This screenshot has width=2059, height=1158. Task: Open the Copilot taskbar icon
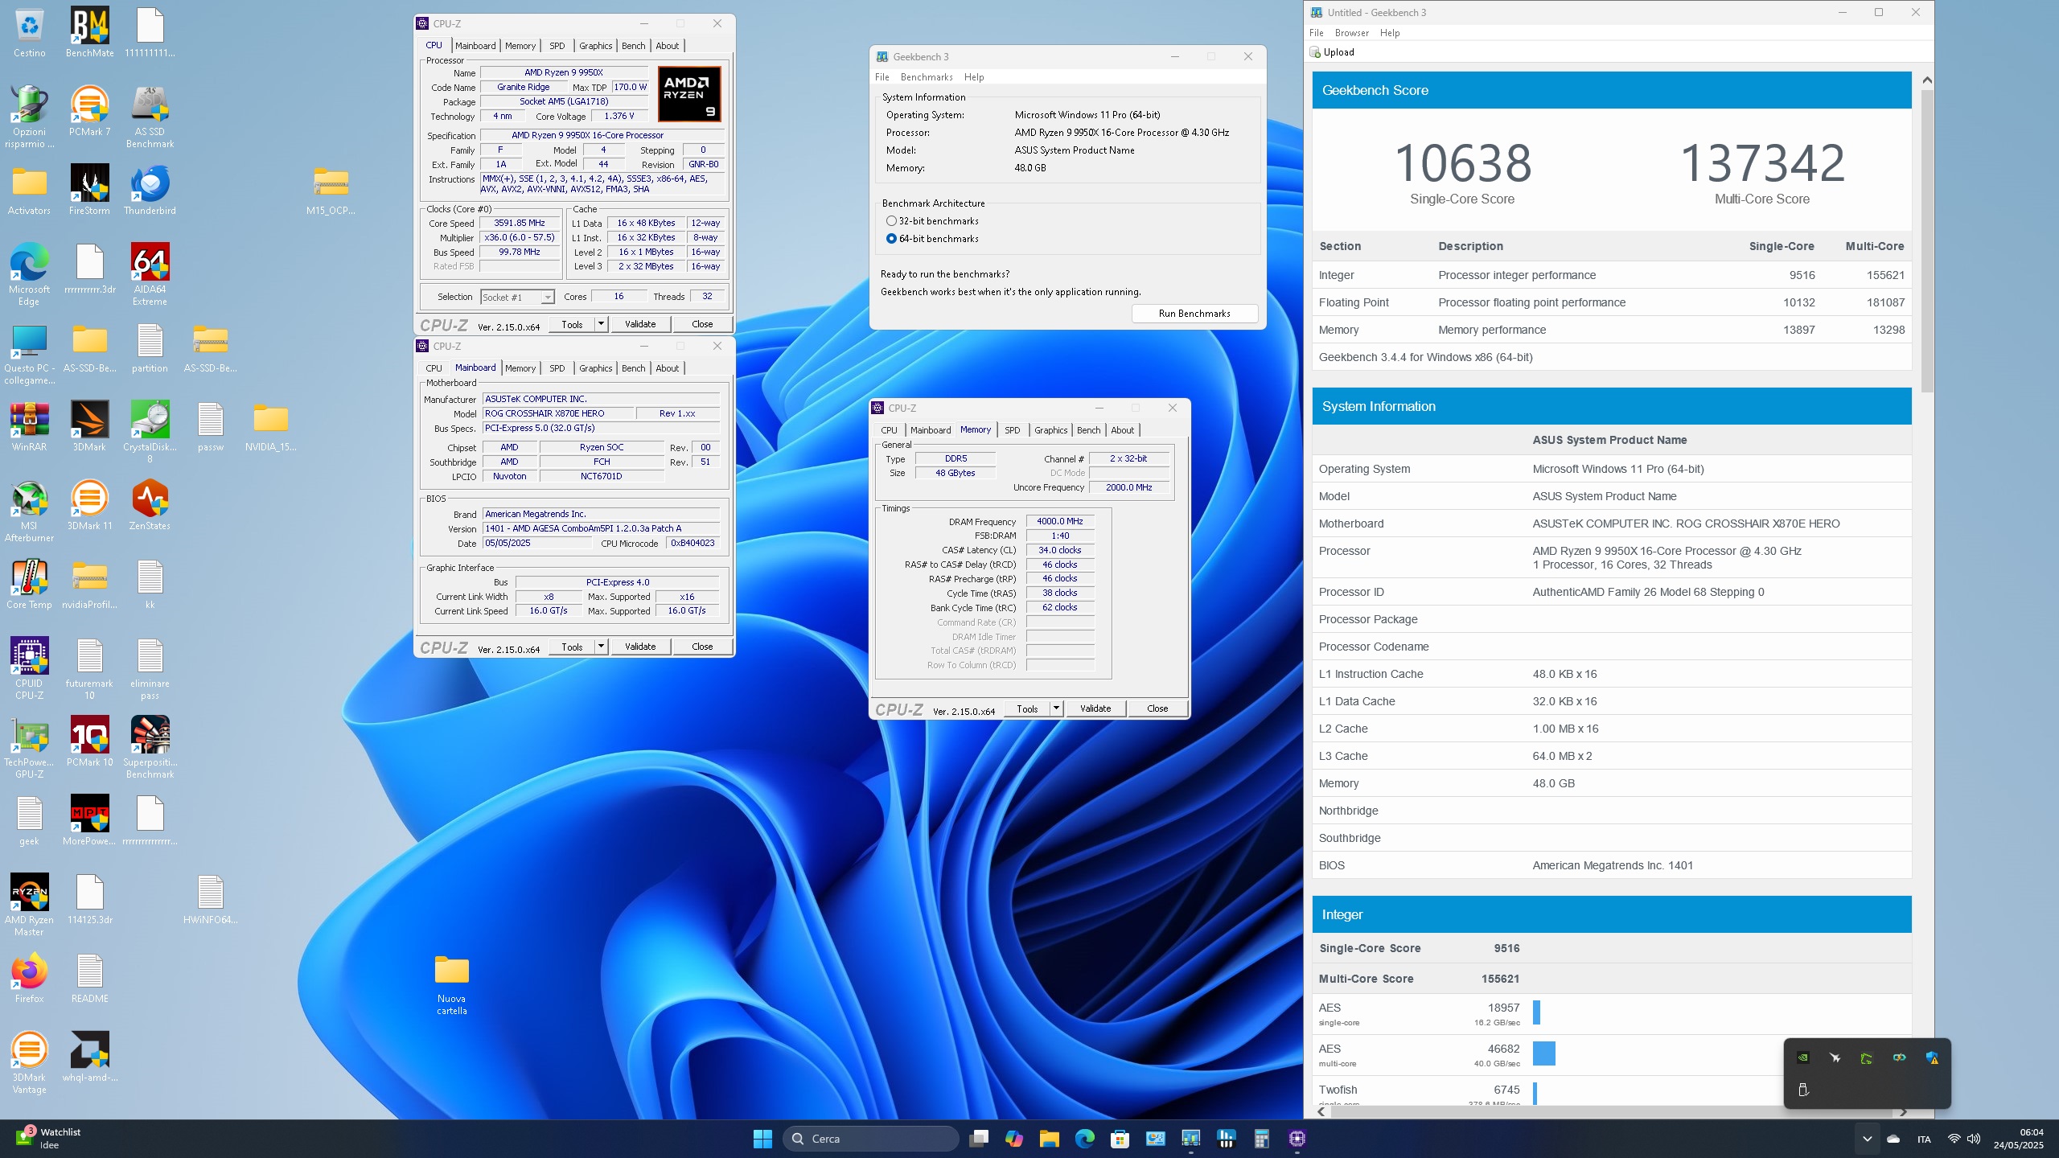click(x=1013, y=1139)
